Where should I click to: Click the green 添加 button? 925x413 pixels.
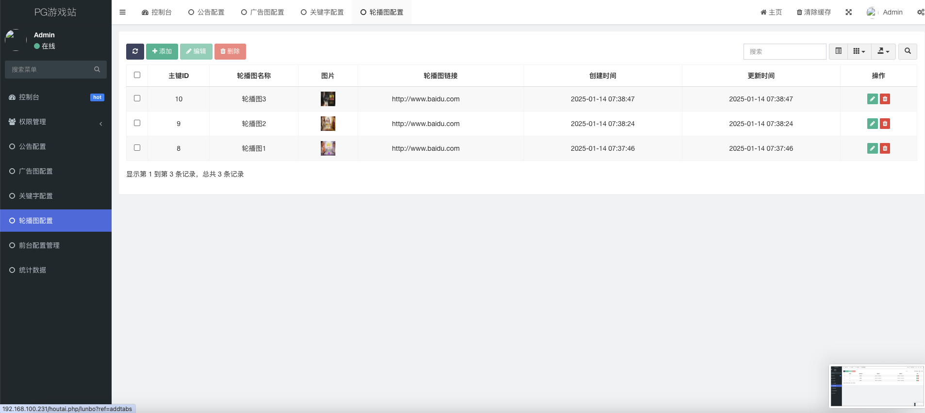[162, 51]
